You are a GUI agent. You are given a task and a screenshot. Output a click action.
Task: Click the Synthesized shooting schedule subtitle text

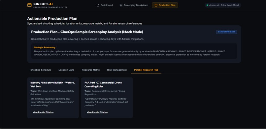click(x=85, y=23)
